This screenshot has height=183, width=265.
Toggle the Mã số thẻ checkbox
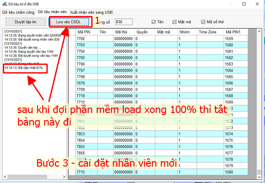tap(203, 22)
